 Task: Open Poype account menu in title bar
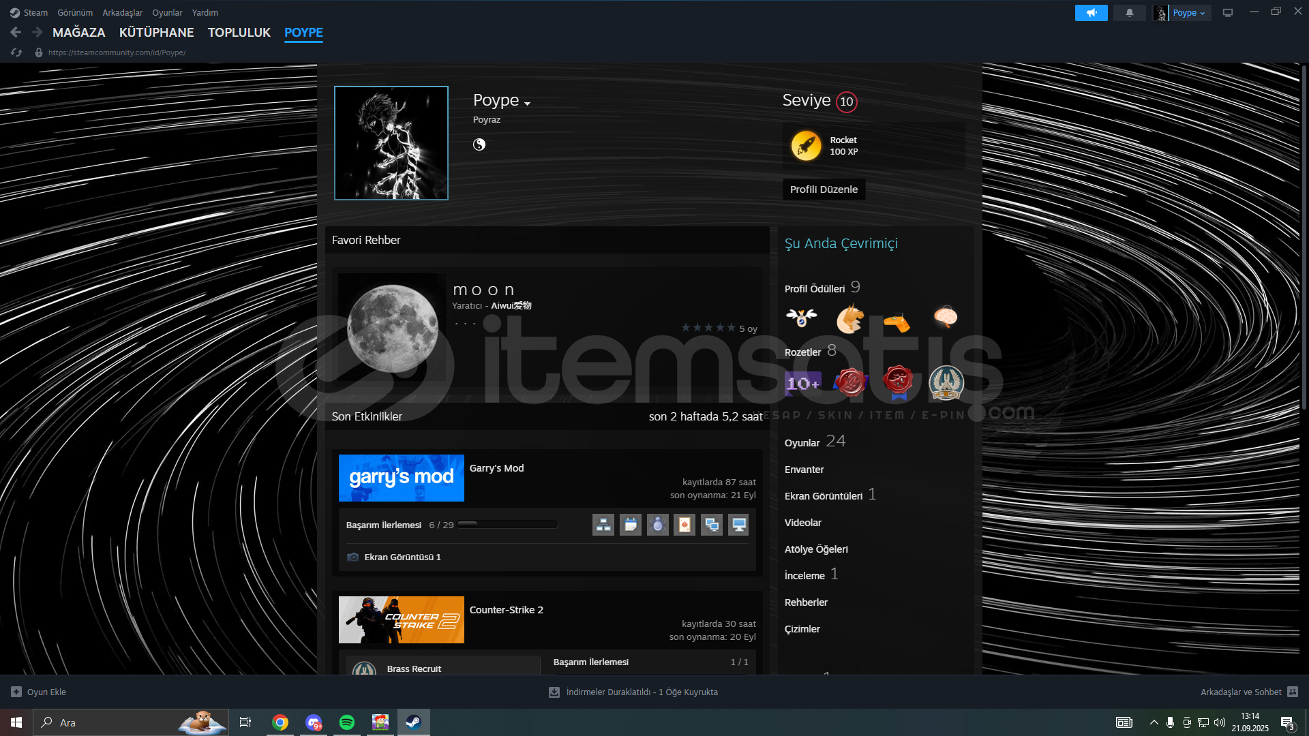(x=1190, y=13)
